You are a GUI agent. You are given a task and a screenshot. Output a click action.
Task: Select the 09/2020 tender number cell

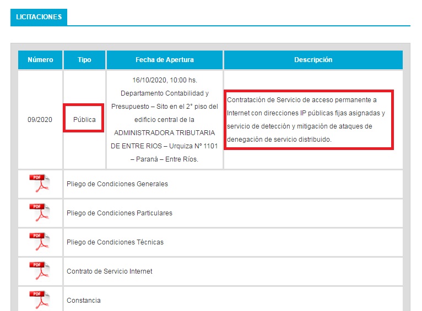tap(40, 120)
